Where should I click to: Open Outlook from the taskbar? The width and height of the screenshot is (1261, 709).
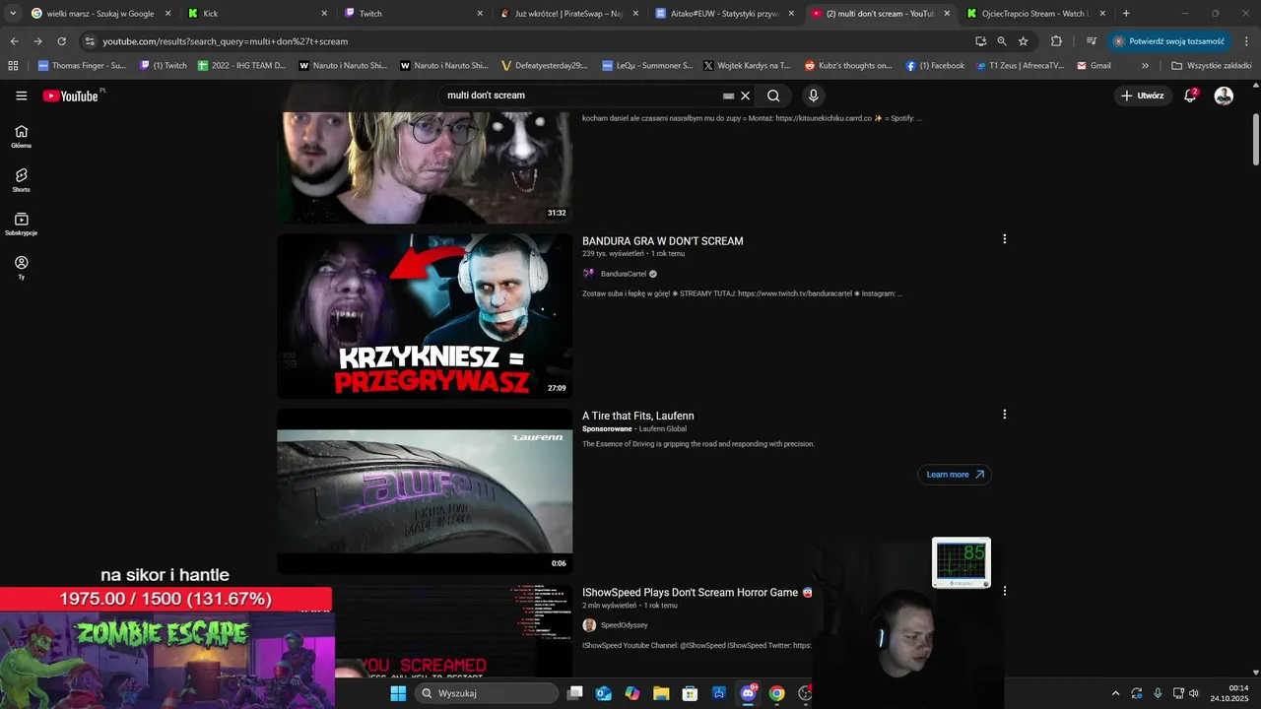[x=604, y=693]
